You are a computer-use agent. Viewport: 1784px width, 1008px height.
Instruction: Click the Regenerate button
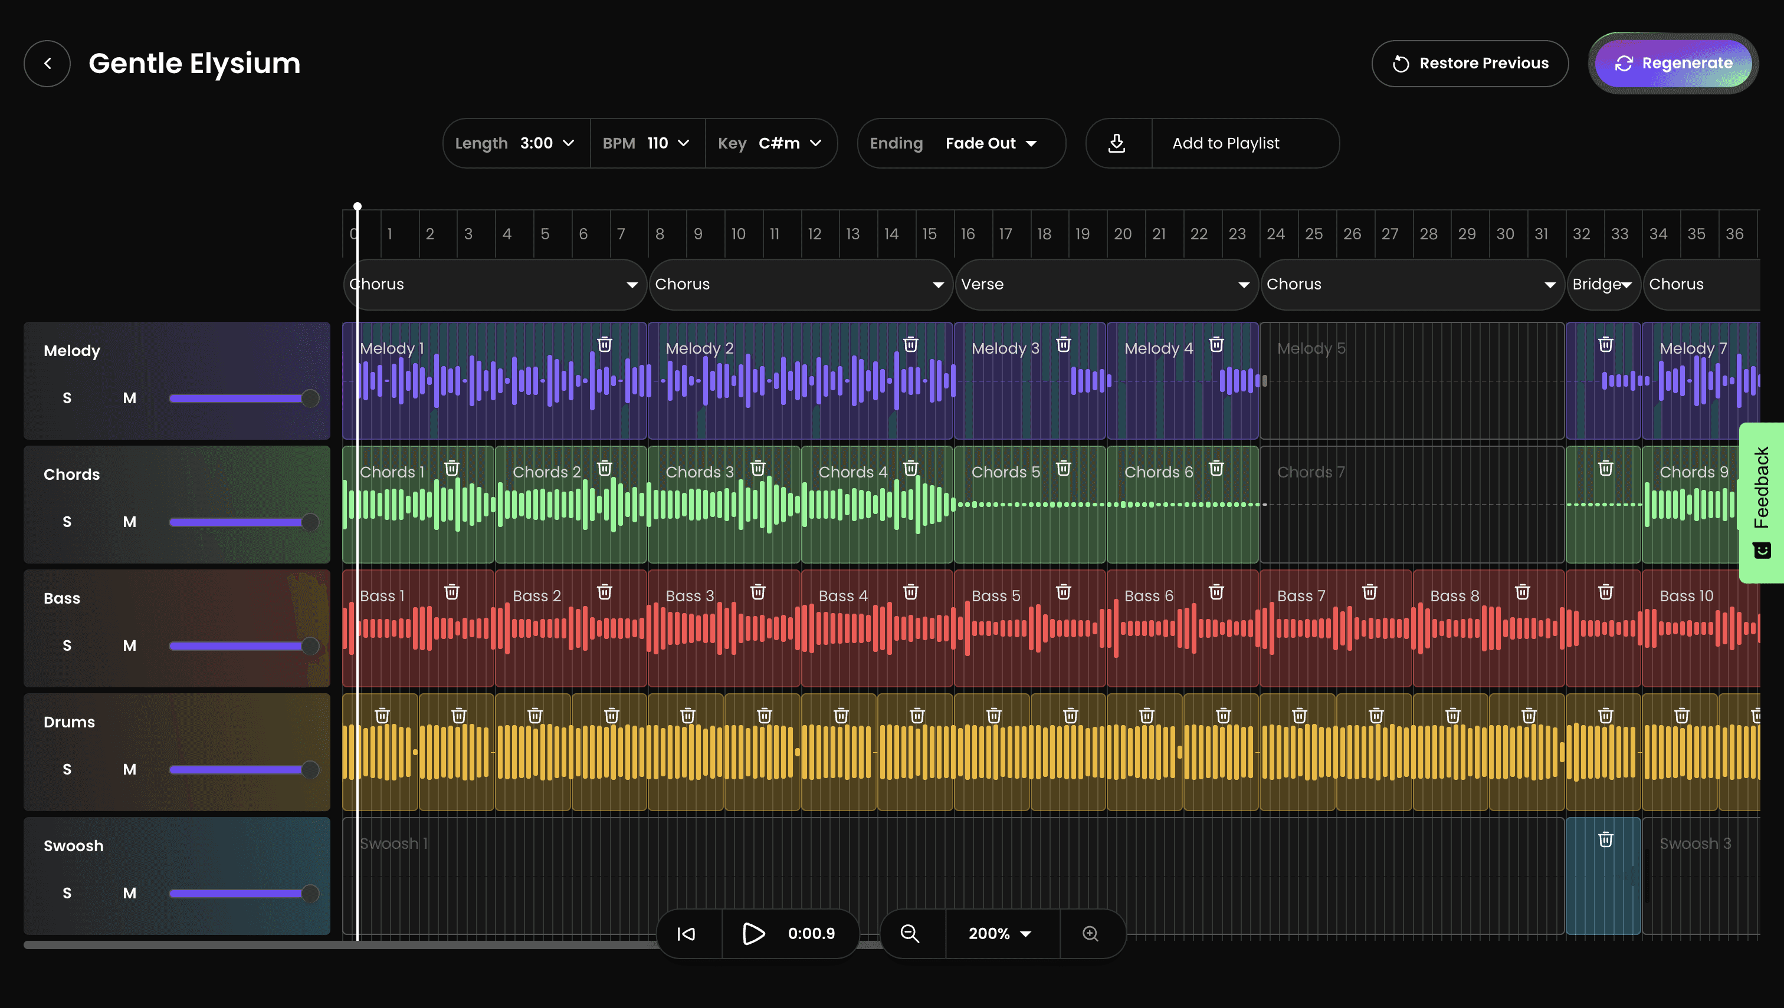(1673, 64)
